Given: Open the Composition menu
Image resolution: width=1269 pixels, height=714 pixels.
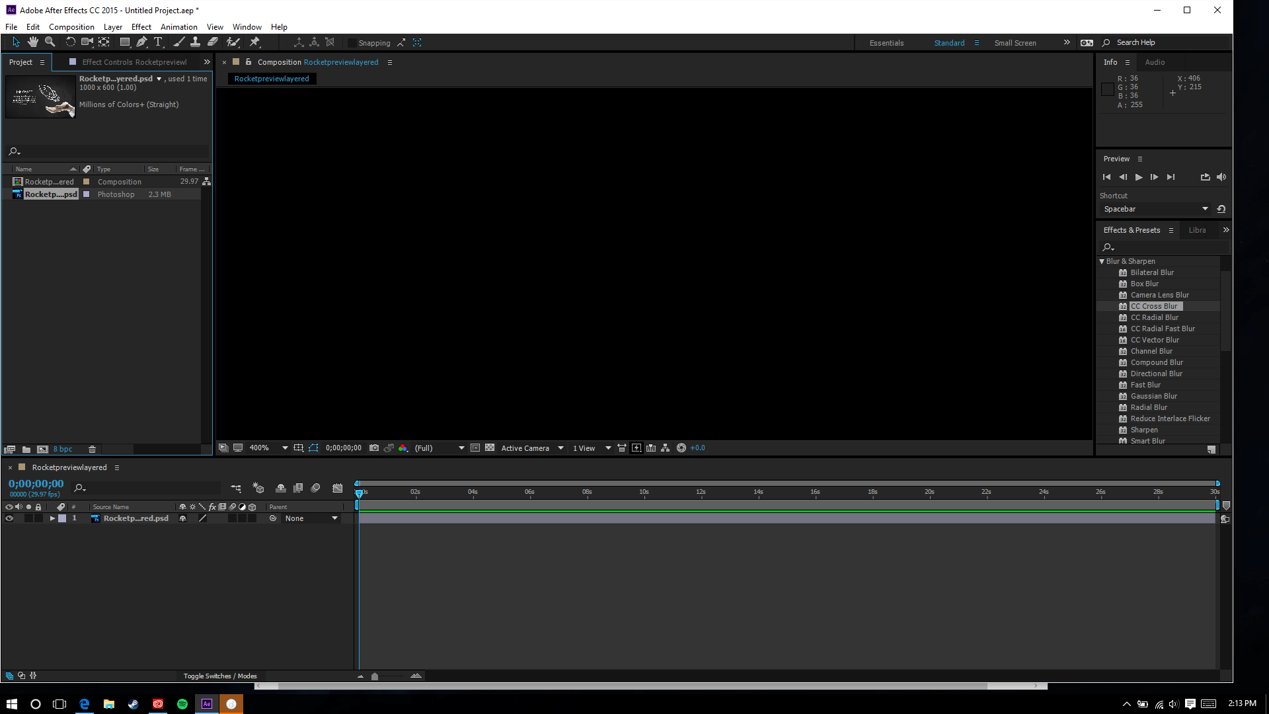Looking at the screenshot, I should tap(71, 26).
